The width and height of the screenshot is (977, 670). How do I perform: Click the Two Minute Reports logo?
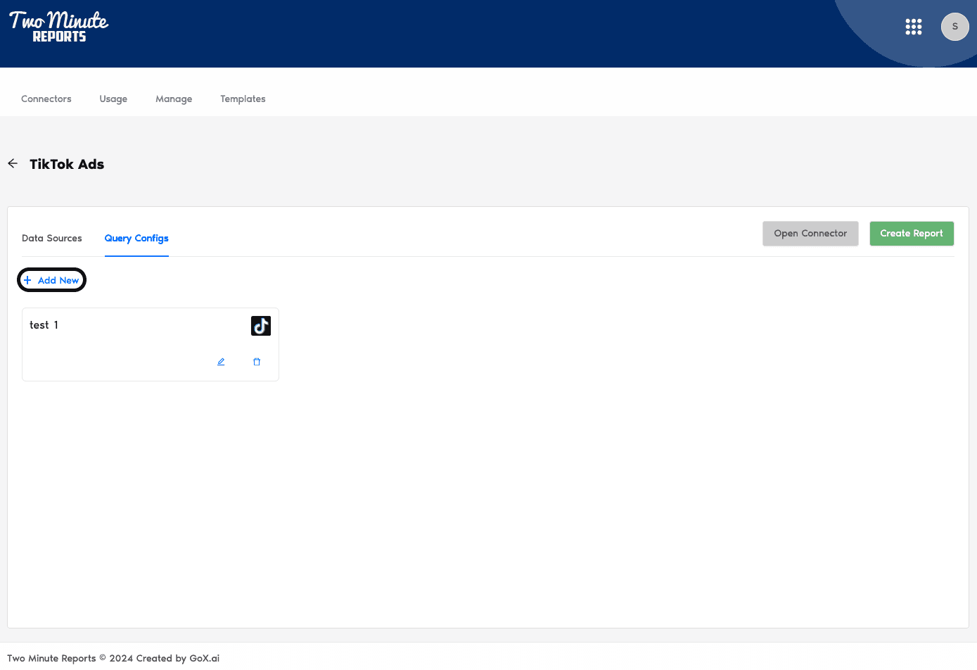pyautogui.click(x=59, y=27)
